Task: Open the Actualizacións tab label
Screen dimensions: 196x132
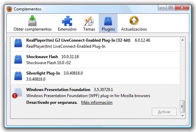Action: [x=134, y=29]
